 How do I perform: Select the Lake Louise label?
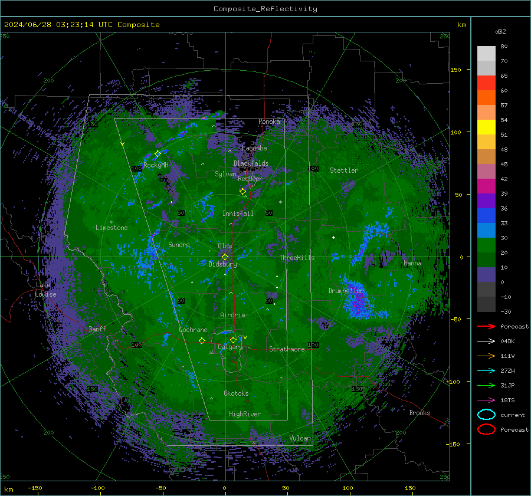(x=45, y=290)
